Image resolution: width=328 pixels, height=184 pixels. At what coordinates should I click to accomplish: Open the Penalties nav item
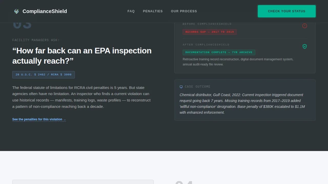click(x=153, y=11)
